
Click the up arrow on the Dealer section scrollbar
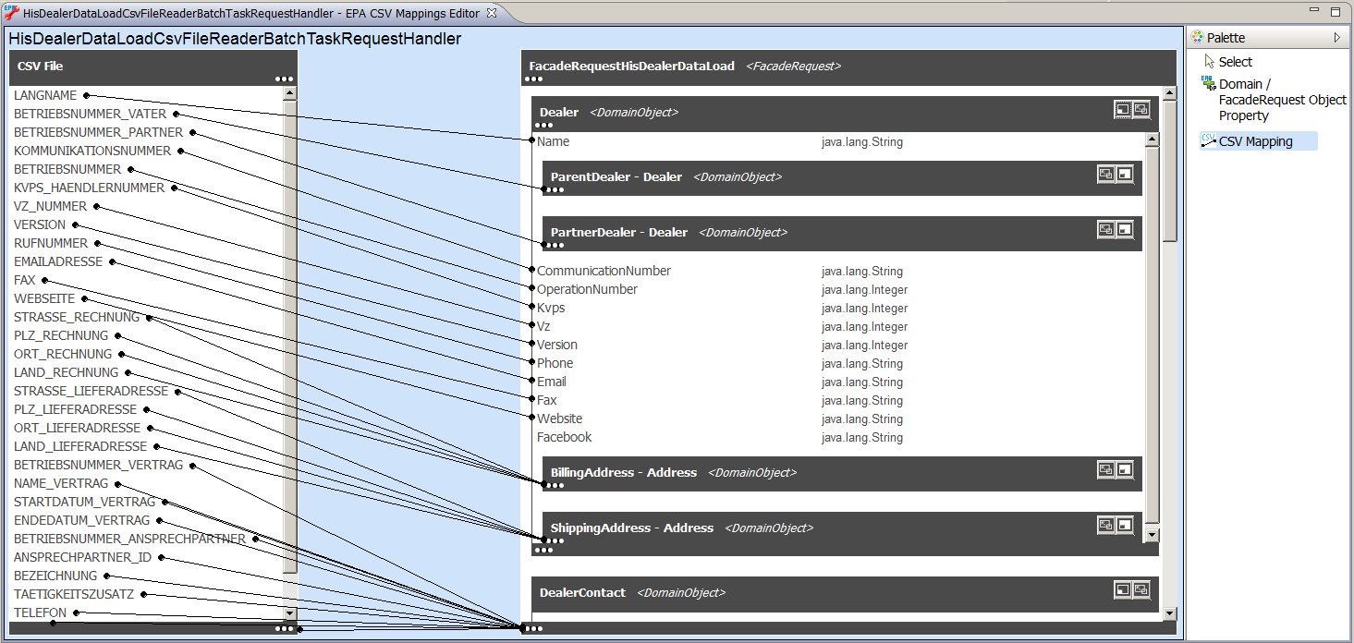[x=1152, y=140]
